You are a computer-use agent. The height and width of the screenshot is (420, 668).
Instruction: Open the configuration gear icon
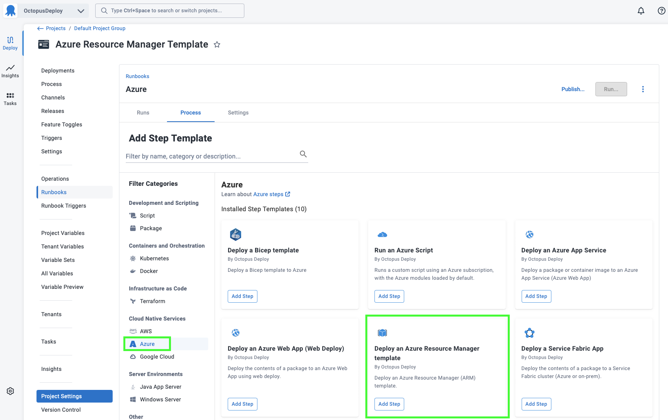point(10,391)
